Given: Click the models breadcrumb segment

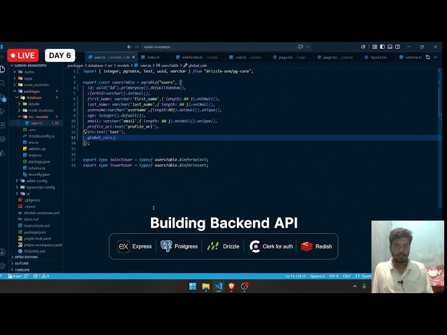Looking at the screenshot, I should click(123, 66).
